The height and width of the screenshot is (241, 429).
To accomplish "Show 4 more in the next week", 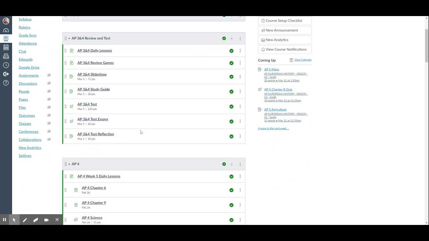I will pyautogui.click(x=273, y=129).
